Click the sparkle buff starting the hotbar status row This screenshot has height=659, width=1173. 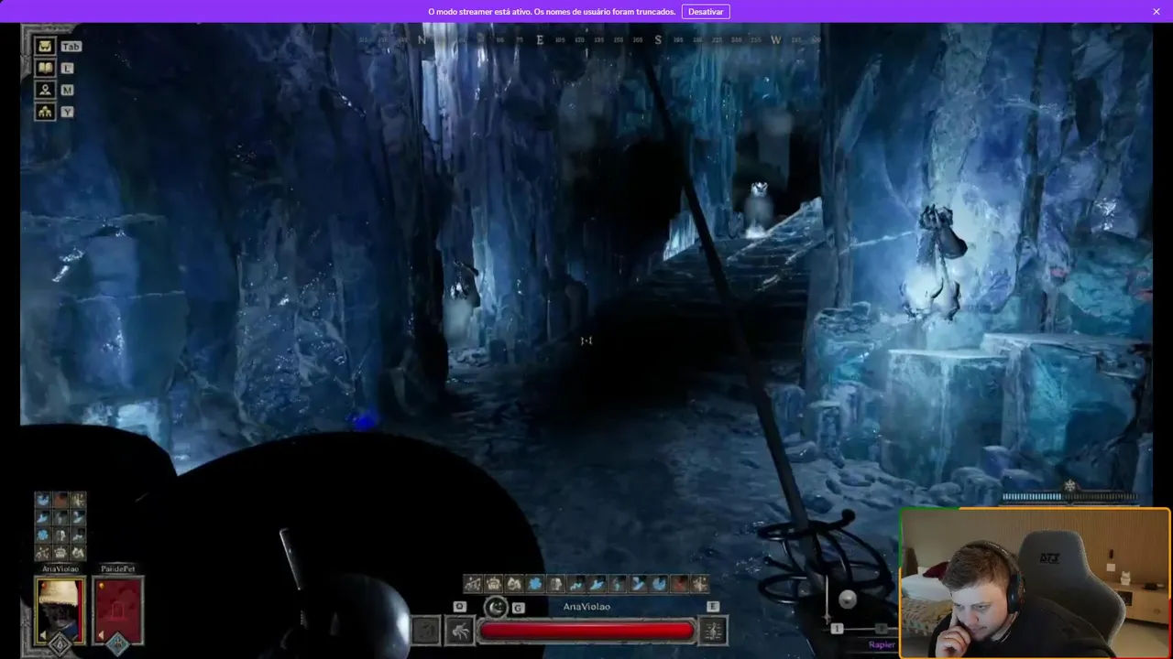tap(473, 583)
